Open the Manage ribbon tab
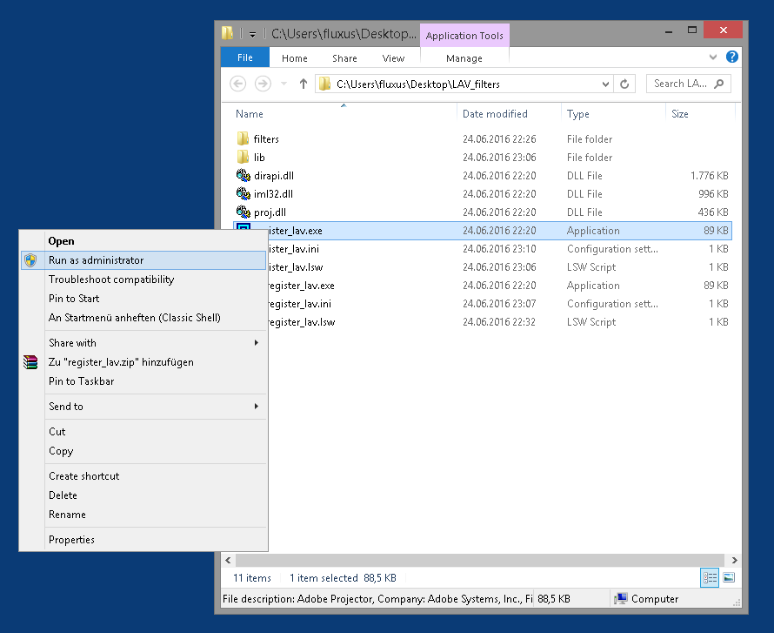Viewport: 774px width, 633px height. point(464,58)
